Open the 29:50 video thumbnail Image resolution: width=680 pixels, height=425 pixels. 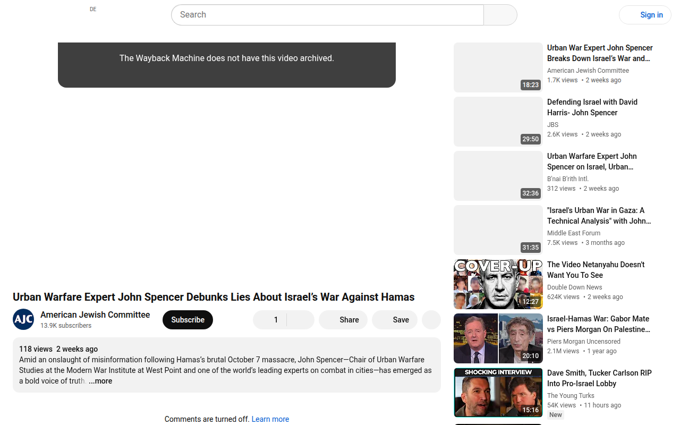[x=498, y=122]
